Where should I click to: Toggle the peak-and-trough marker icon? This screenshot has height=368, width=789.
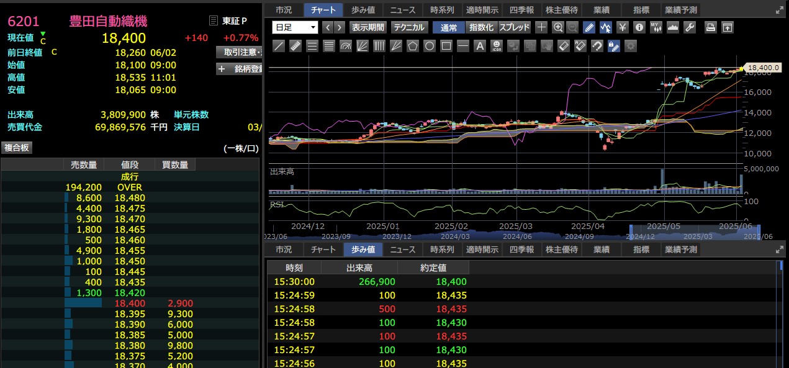tap(605, 27)
